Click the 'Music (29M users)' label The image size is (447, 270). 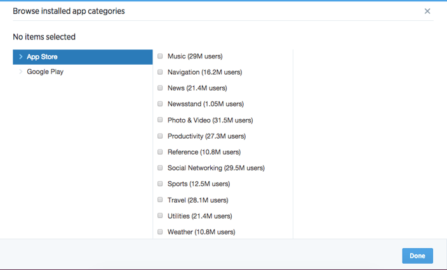pos(195,56)
